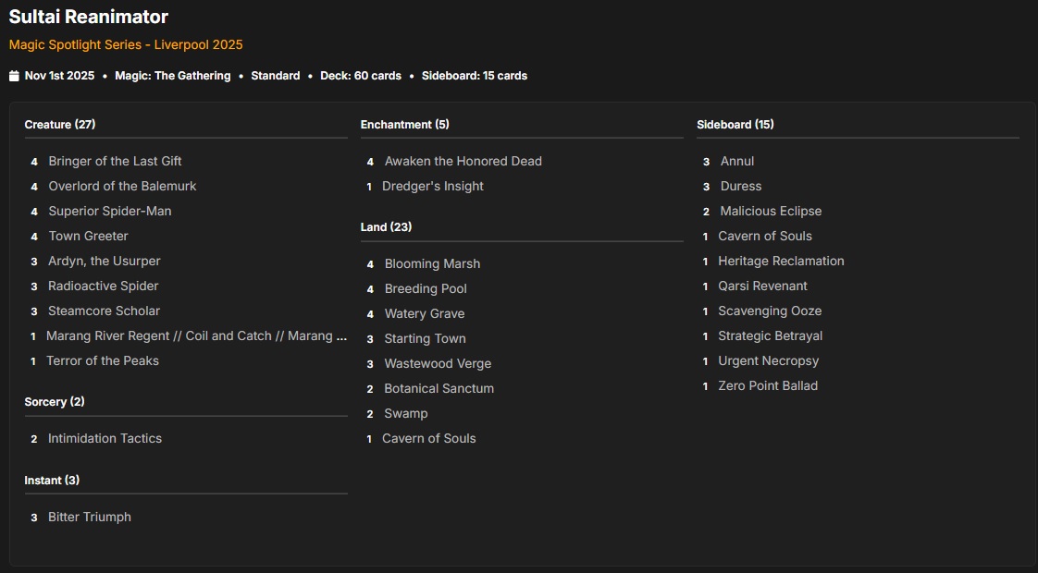1038x573 pixels.
Task: Click the Sultai Reanimator deck title
Action: (x=88, y=17)
